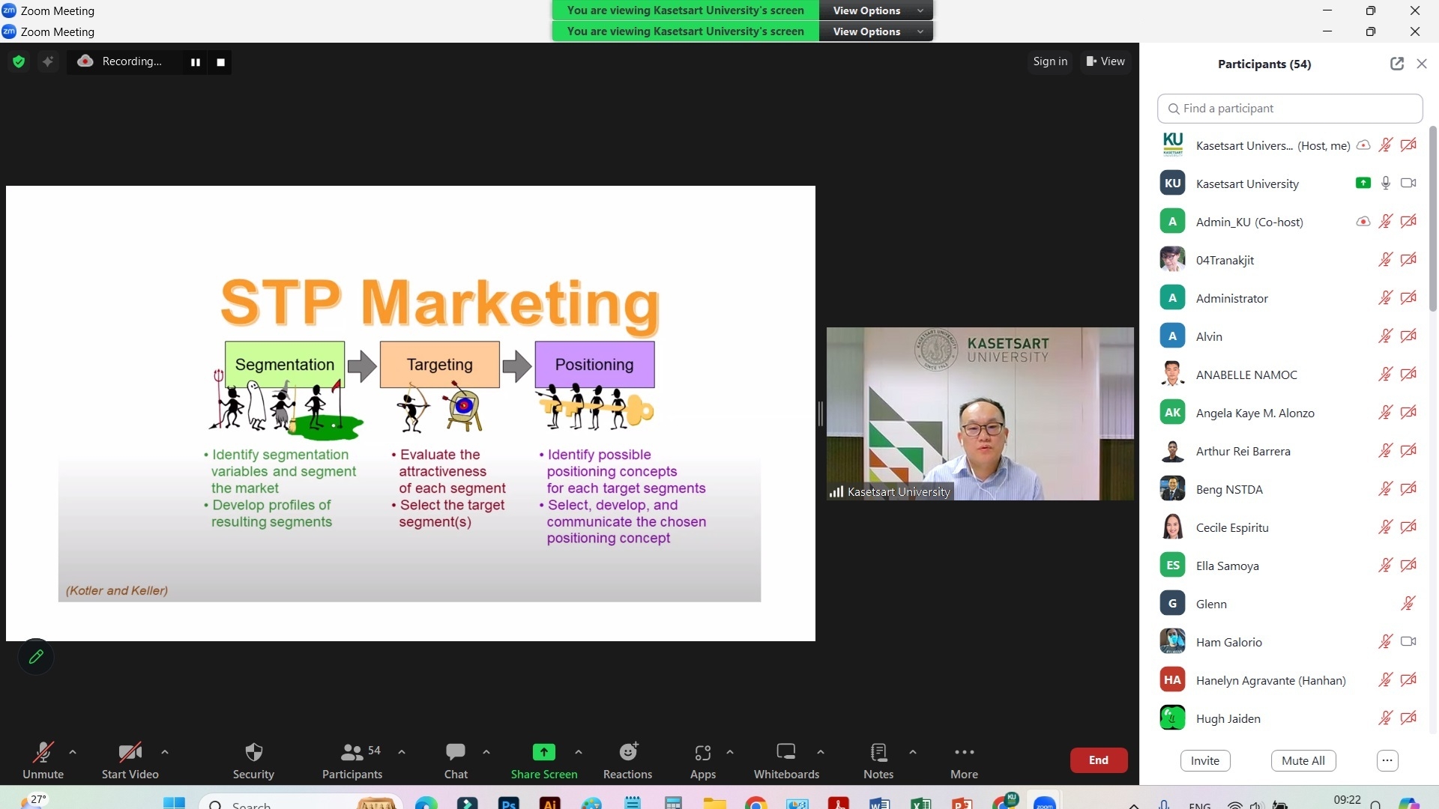The image size is (1439, 809).
Task: Open Reactions
Action: click(x=628, y=760)
